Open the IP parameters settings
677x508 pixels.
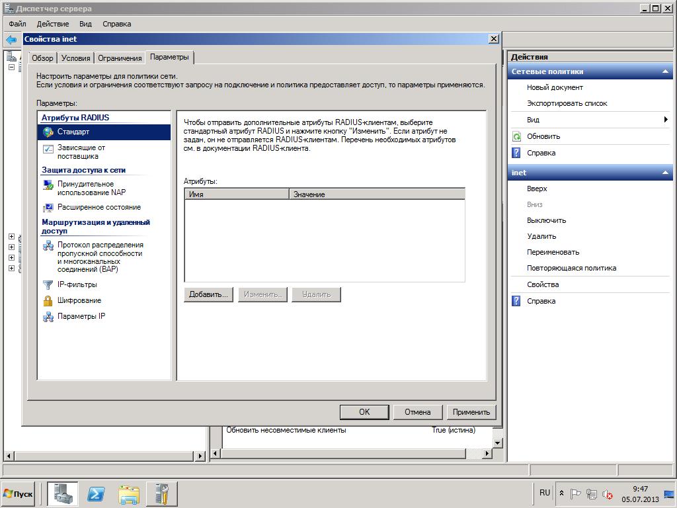81,316
